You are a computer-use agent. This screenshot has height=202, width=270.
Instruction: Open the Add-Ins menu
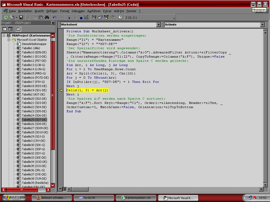click(x=119, y=11)
